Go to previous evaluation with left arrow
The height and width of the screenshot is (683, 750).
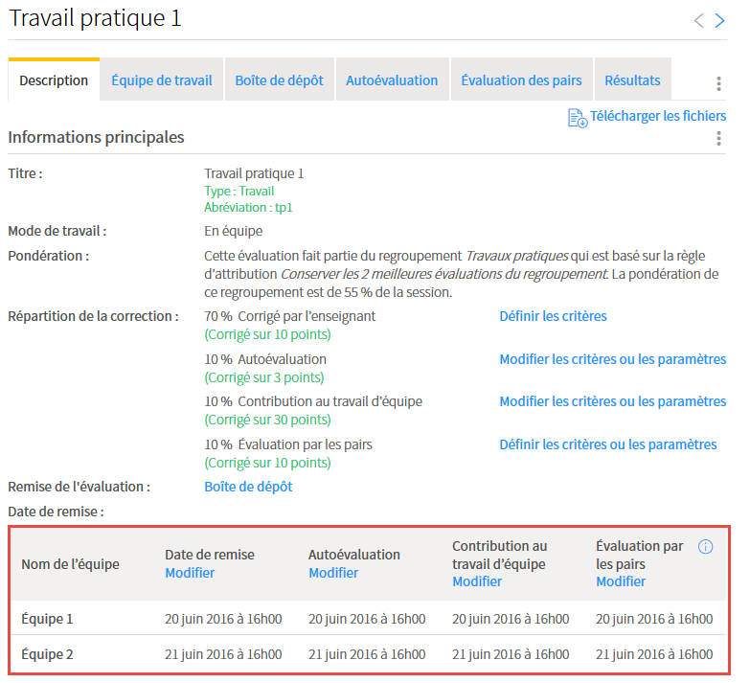(x=699, y=20)
